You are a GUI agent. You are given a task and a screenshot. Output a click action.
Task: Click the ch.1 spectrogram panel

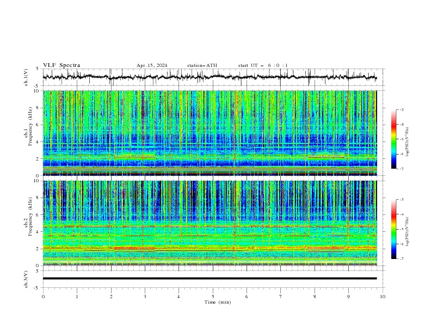point(210,133)
